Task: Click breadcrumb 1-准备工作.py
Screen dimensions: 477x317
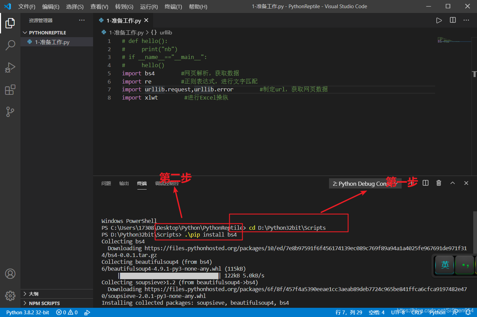Action: pos(126,32)
